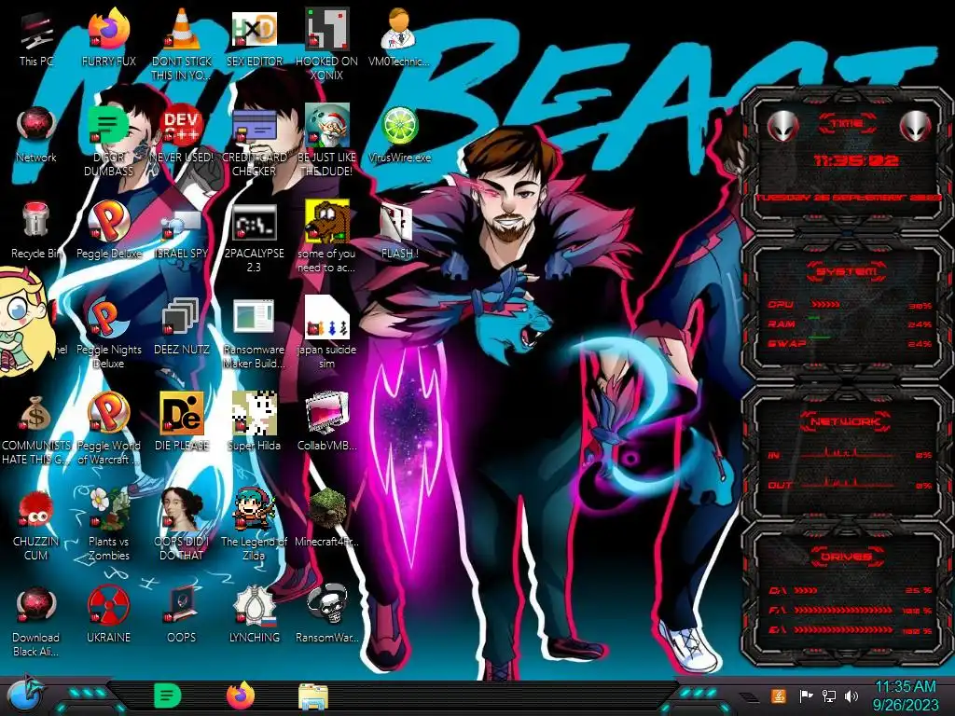
Task: Click the SYSTEM panel header in the widget
Action: pos(847,271)
